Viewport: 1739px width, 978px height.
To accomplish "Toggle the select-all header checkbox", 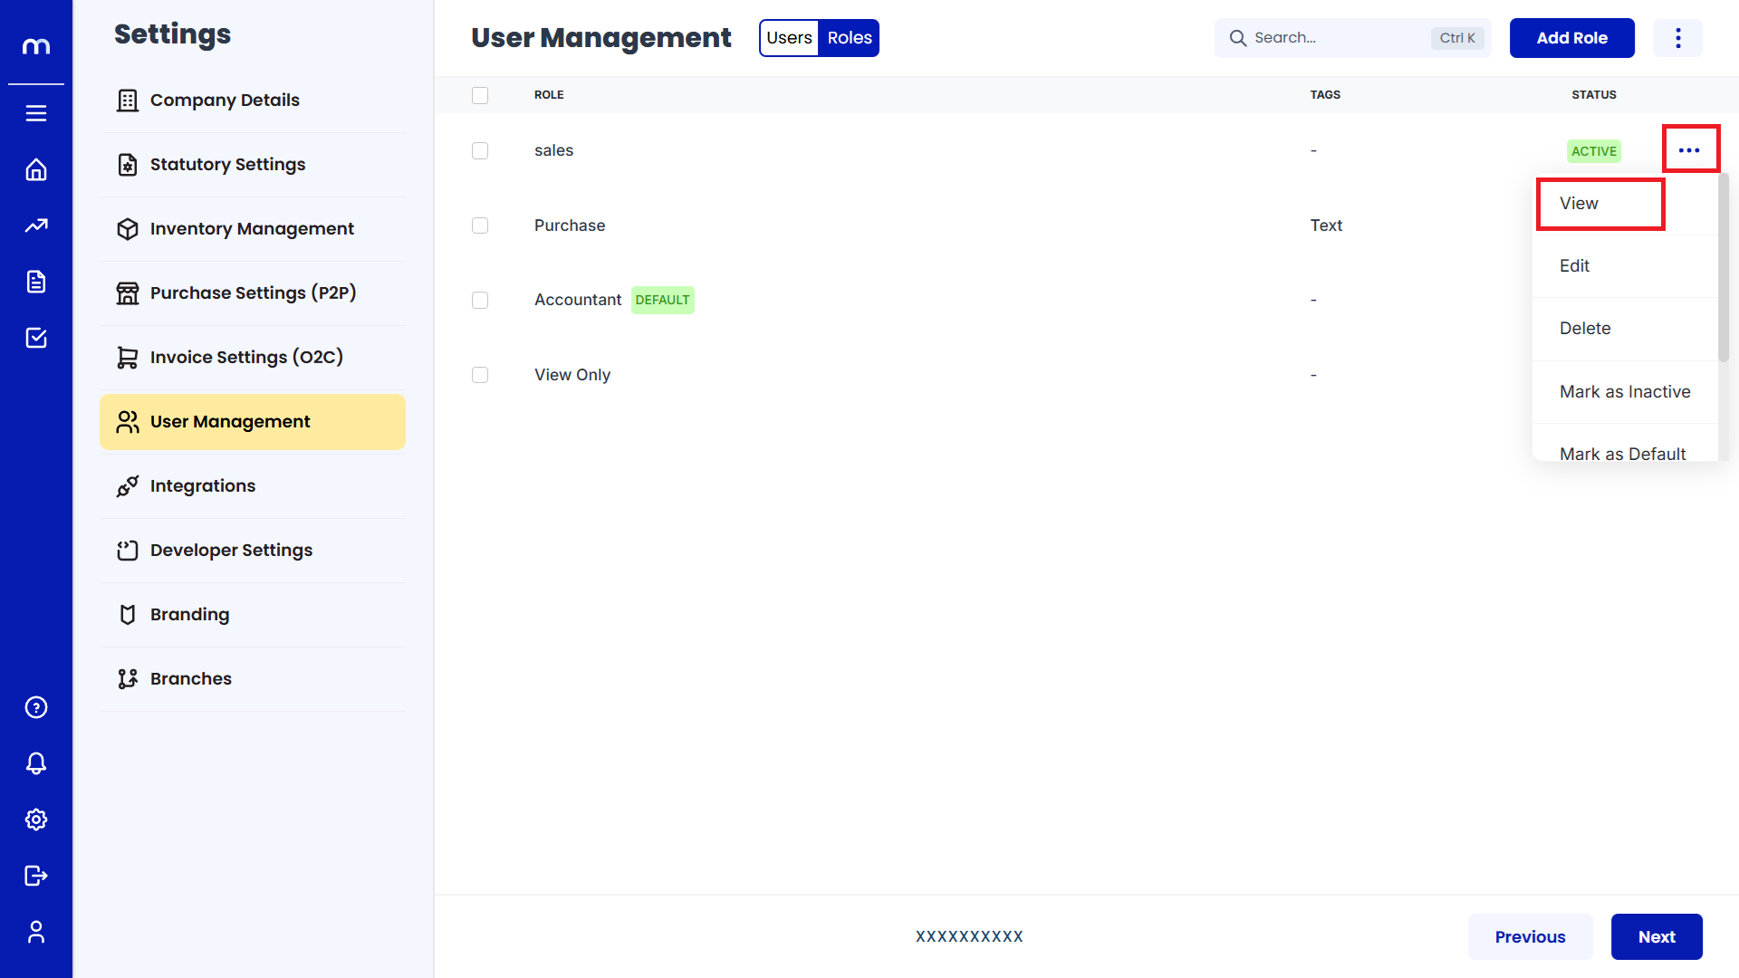I will [x=480, y=95].
